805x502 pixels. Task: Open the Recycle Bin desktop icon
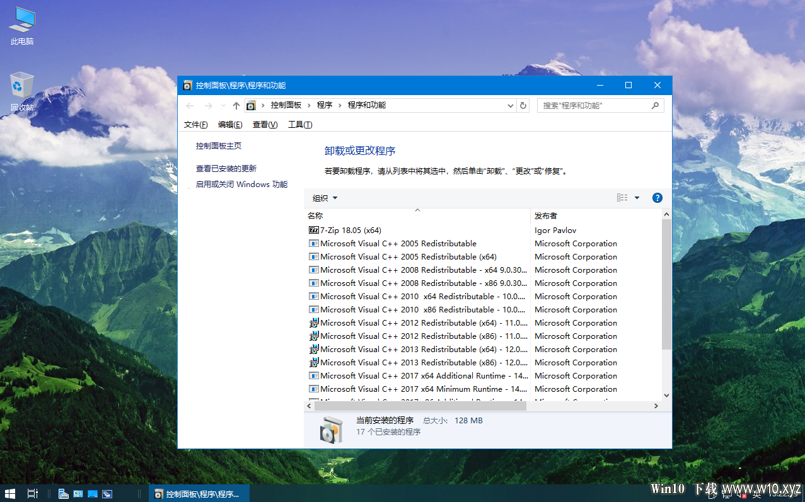(x=22, y=92)
